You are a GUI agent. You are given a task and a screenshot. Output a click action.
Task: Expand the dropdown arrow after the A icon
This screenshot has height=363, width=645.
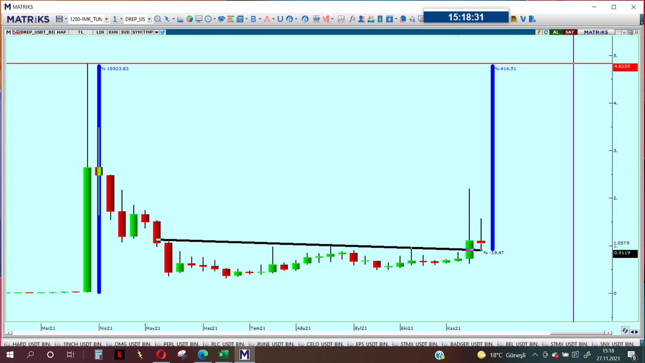[x=274, y=19]
